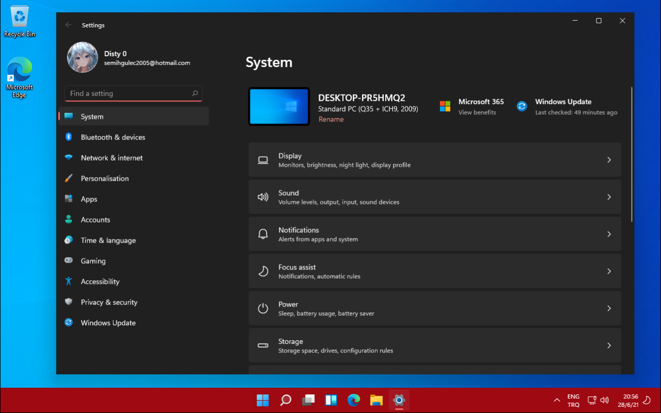Image resolution: width=661 pixels, height=413 pixels.
Task: Expand the Sound settings chevron
Action: click(x=609, y=197)
